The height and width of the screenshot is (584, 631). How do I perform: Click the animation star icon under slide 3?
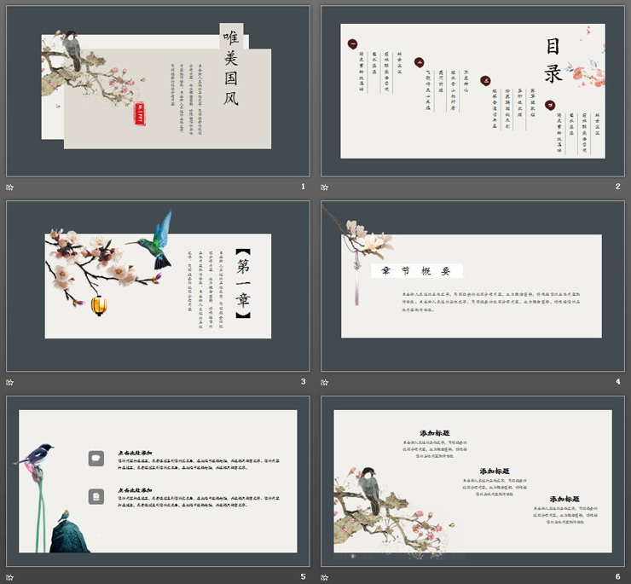pyautogui.click(x=10, y=381)
